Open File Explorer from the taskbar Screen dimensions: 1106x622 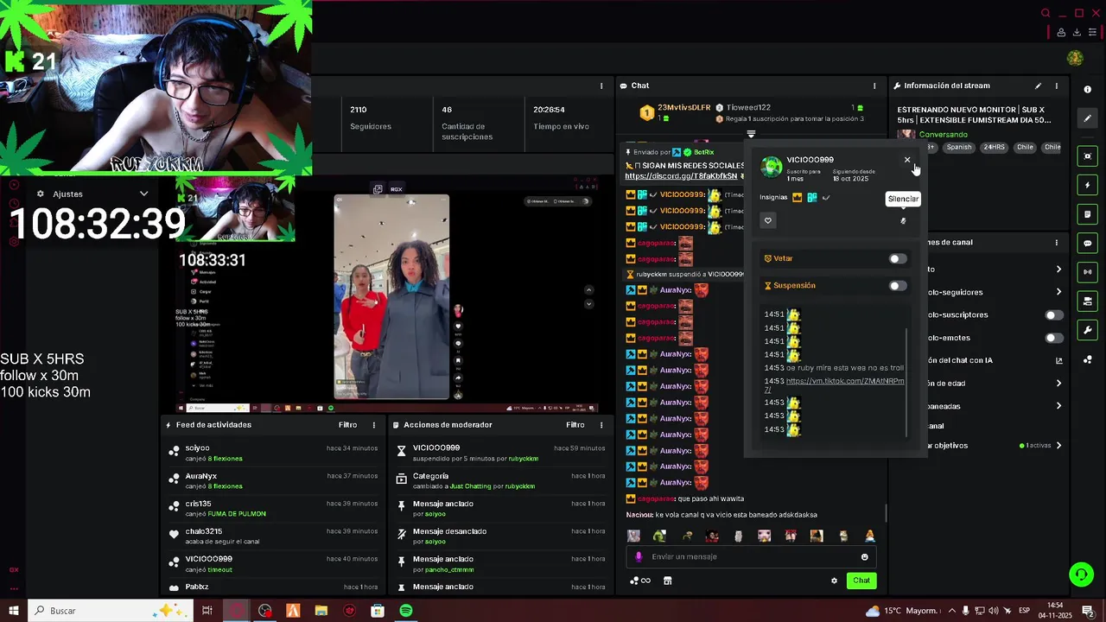tap(321, 611)
